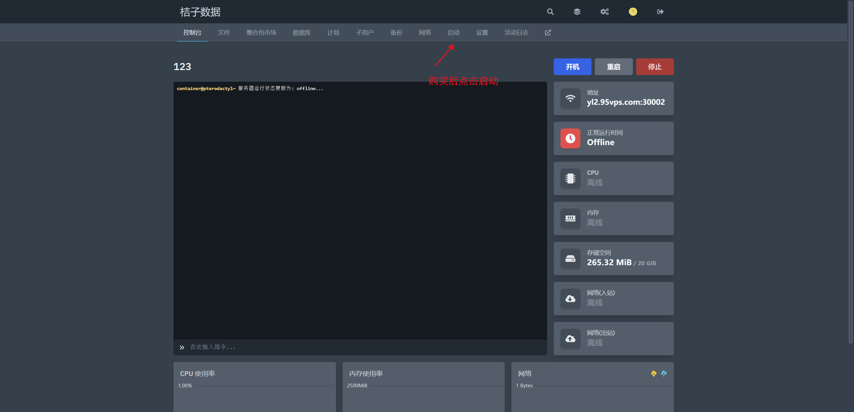Screen dimensions: 854x412
Task: Open the 整合包市场 tab
Action: pos(261,32)
